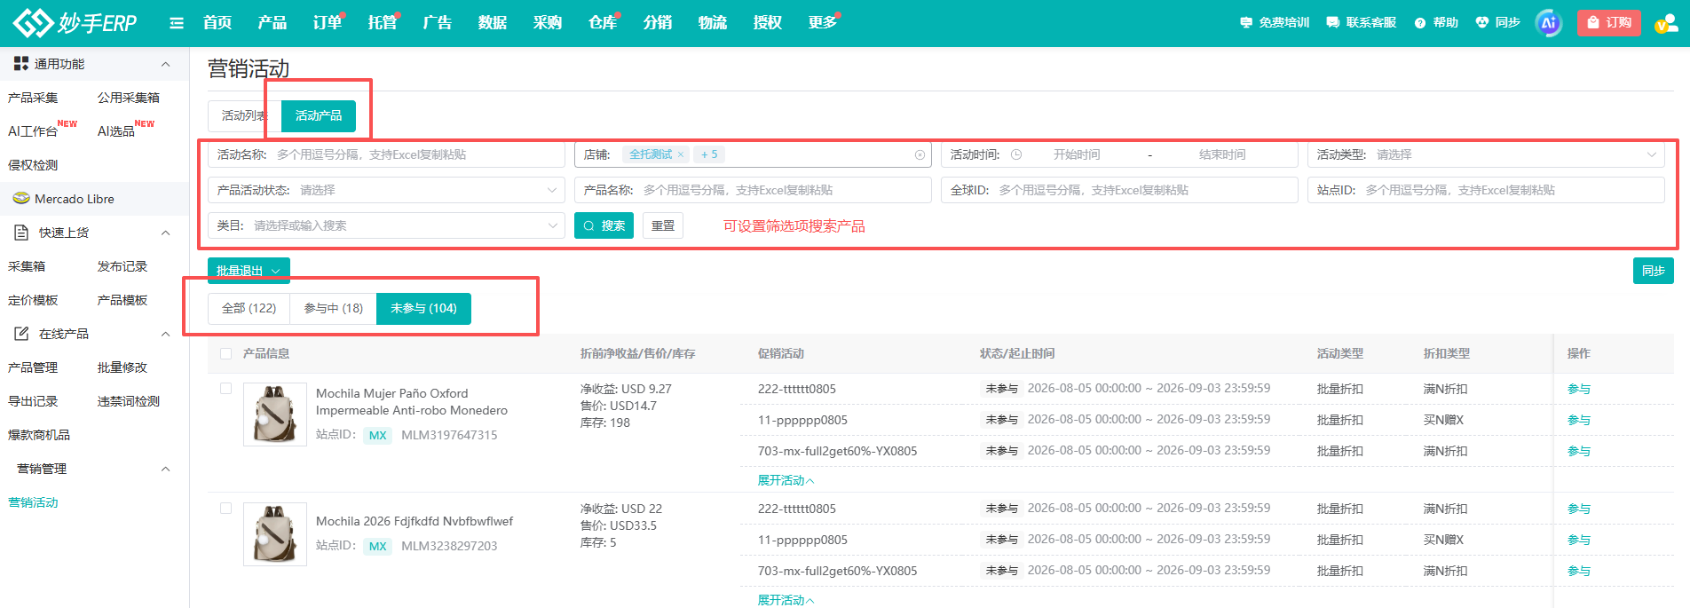
Task: Click the MX tag for MLM3197647315
Action: pyautogui.click(x=378, y=436)
